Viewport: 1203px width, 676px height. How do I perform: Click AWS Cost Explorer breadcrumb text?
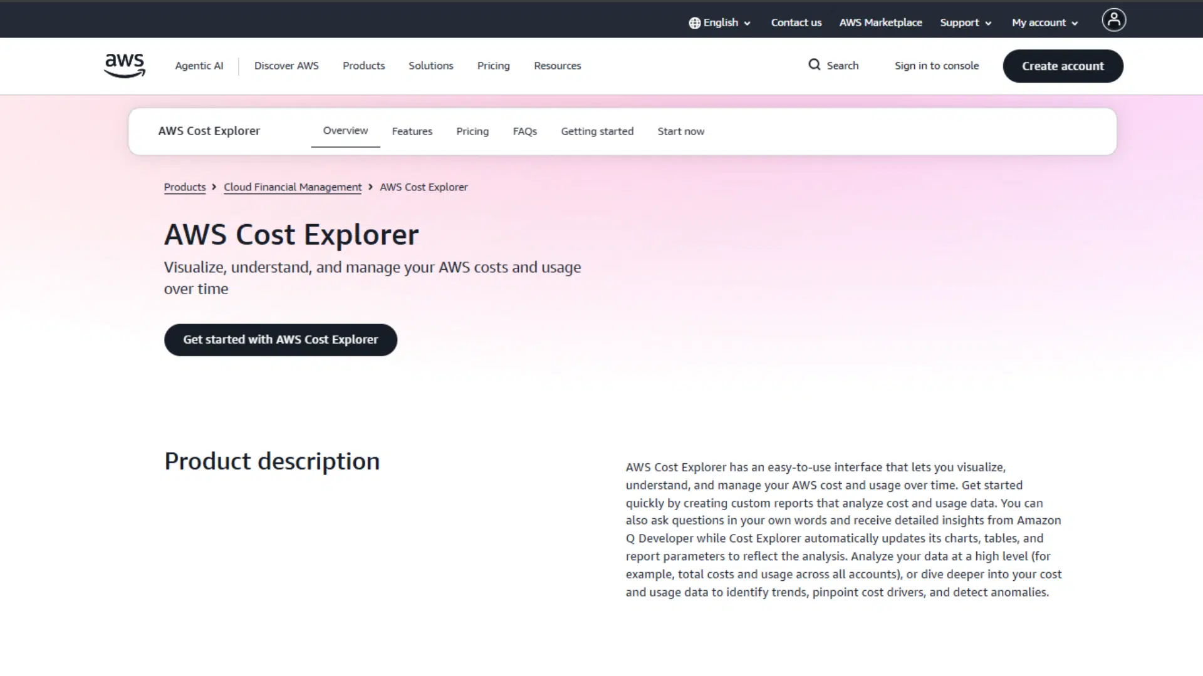424,187
